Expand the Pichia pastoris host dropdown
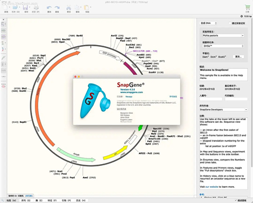 tap(223, 36)
